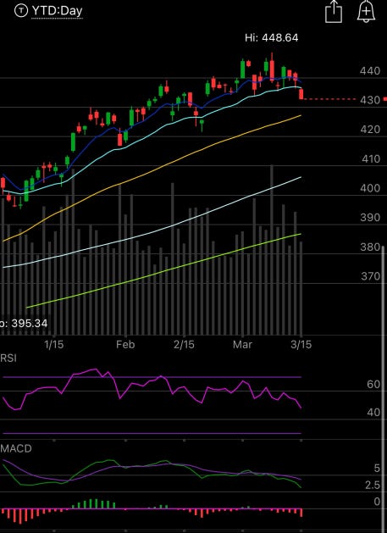This screenshot has width=387, height=533.
Task: Tap the 1/15 date axis label
Action: pos(54,345)
